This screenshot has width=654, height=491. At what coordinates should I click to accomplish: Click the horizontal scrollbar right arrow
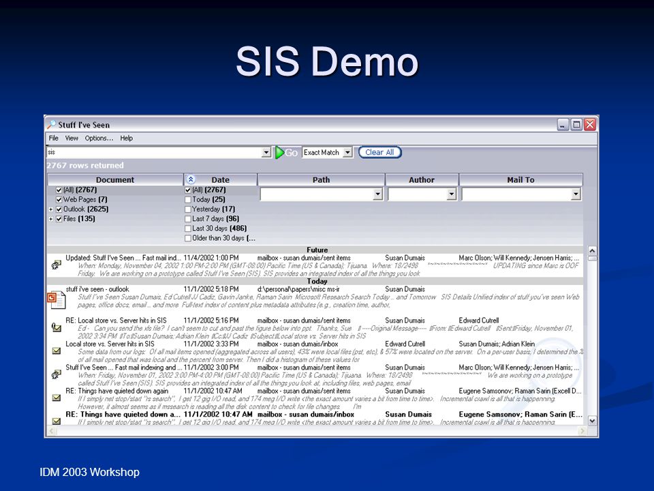[582, 430]
